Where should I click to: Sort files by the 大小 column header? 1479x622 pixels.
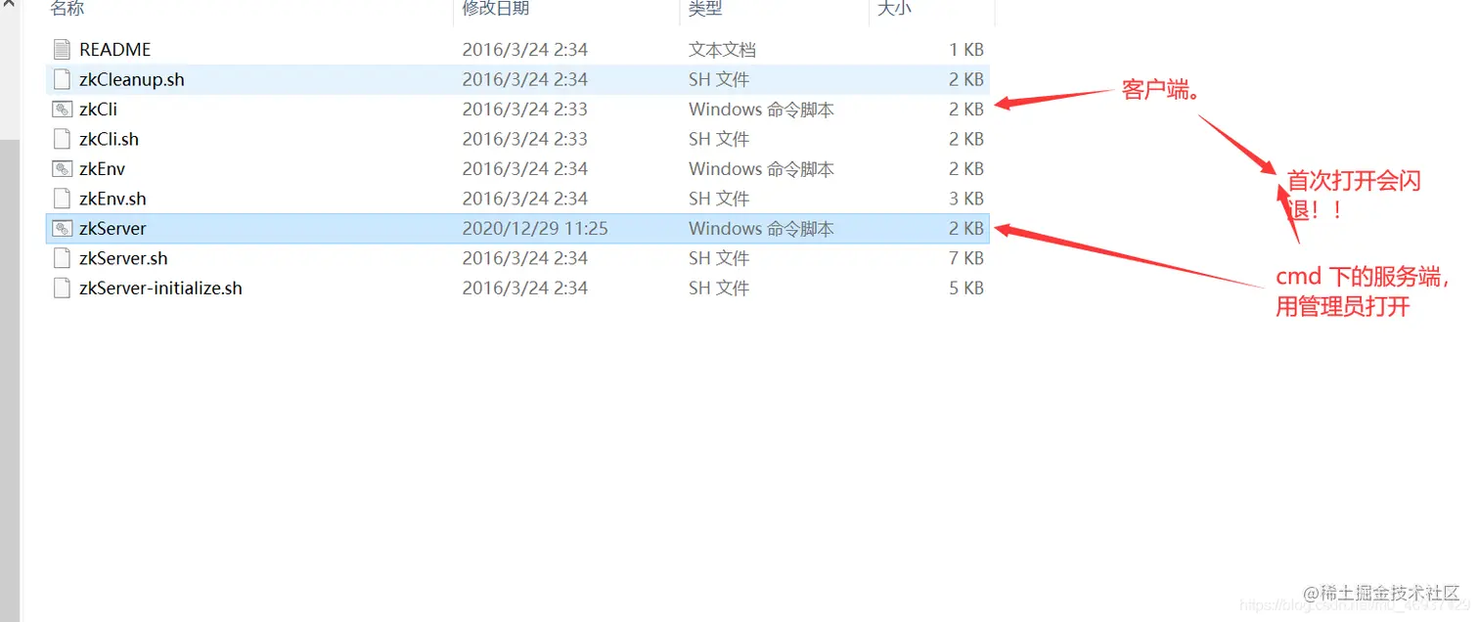894,9
